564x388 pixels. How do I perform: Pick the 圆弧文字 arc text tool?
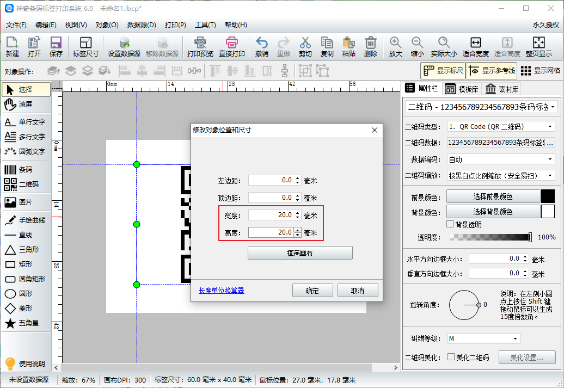click(x=26, y=151)
